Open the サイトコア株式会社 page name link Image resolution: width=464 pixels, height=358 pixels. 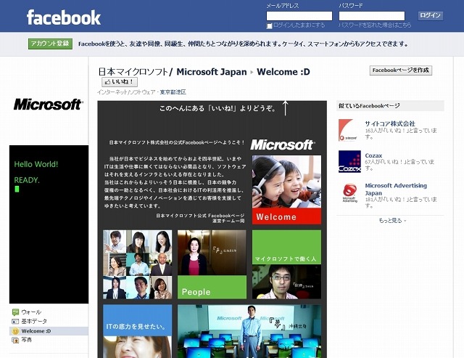click(x=390, y=123)
